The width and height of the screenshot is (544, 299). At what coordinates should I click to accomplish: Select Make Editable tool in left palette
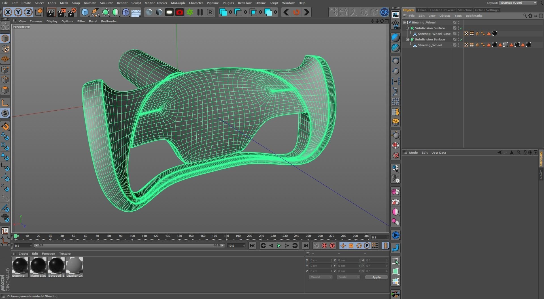click(5, 26)
